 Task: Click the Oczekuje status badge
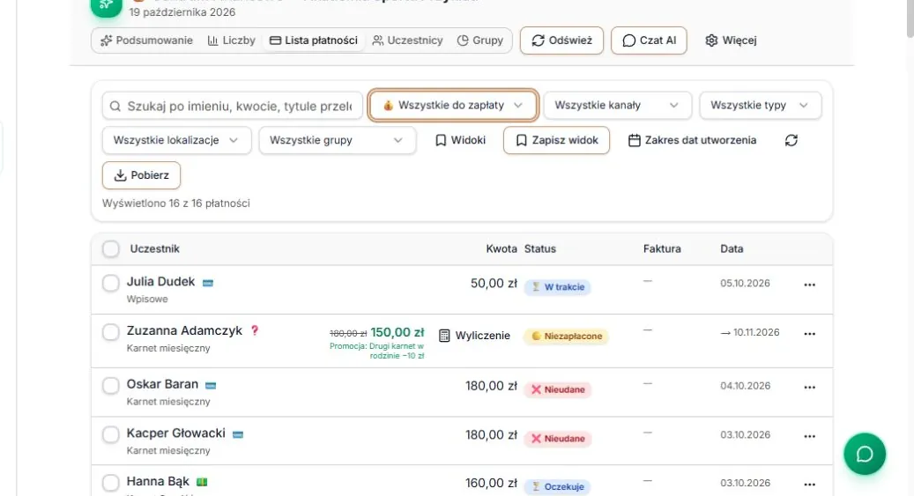(x=557, y=486)
